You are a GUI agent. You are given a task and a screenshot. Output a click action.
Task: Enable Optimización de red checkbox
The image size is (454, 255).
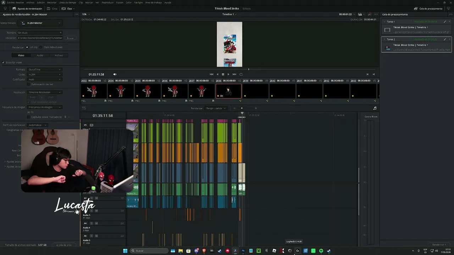(x=29, y=84)
